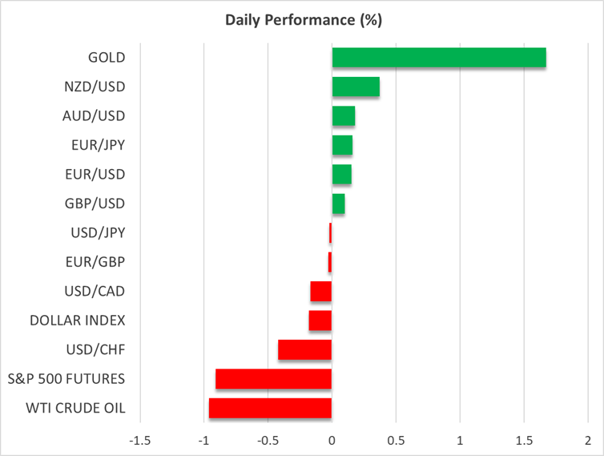This screenshot has height=456, width=604.
Task: Click the red S&P 500 FUTURES bar
Action: click(x=273, y=379)
